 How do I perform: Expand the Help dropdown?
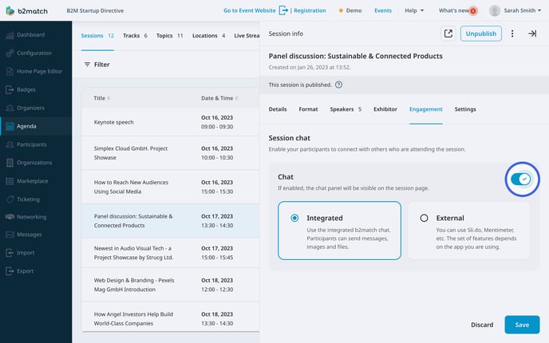[x=414, y=10]
